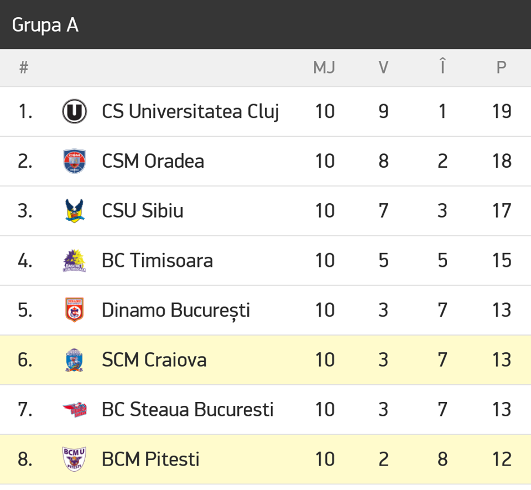Image resolution: width=531 pixels, height=490 pixels.
Task: Click the CS Universitatea Cluj team logo
Action: click(74, 111)
